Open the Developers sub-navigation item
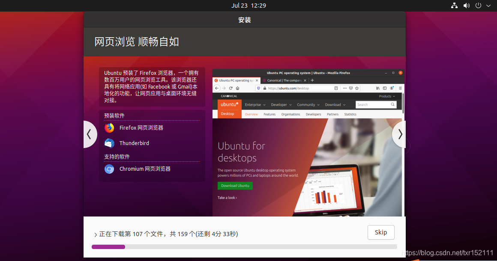Viewport: 497px width, 261px height. (x=314, y=114)
